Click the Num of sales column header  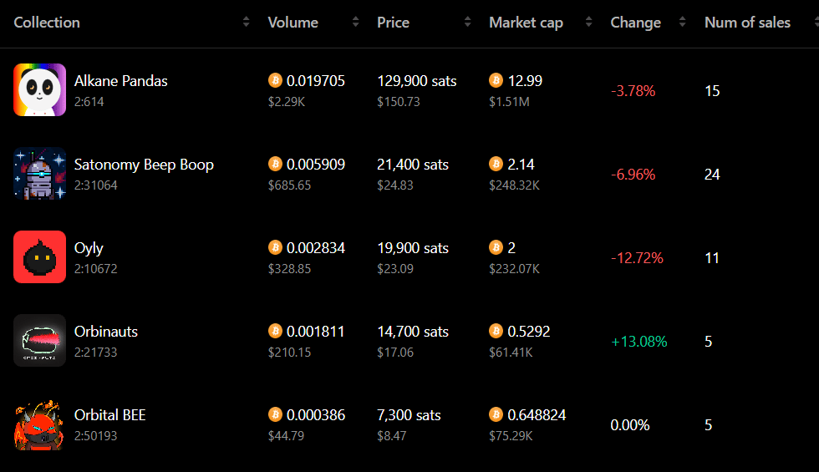(x=747, y=23)
